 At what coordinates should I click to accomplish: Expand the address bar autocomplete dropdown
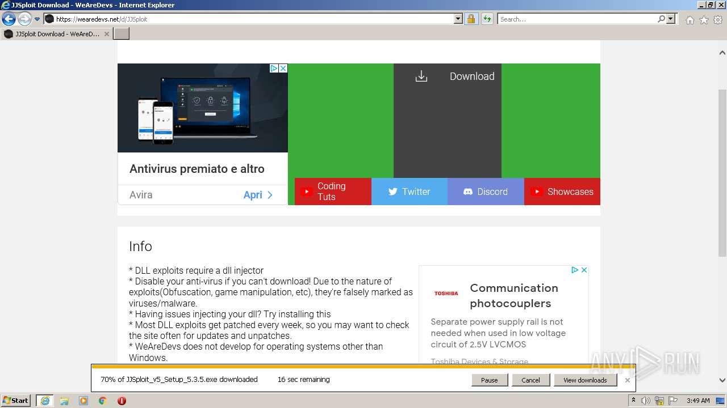click(458, 19)
